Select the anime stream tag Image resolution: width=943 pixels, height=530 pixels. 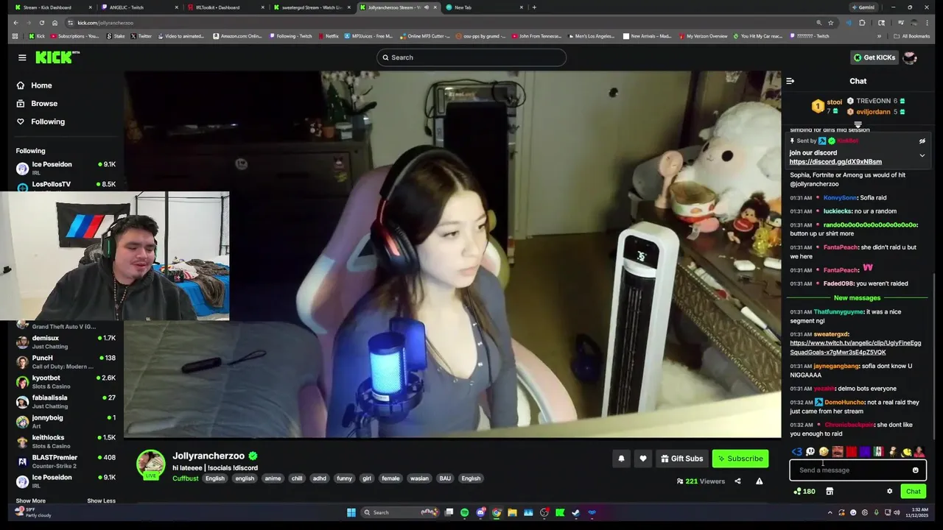pos(273,478)
